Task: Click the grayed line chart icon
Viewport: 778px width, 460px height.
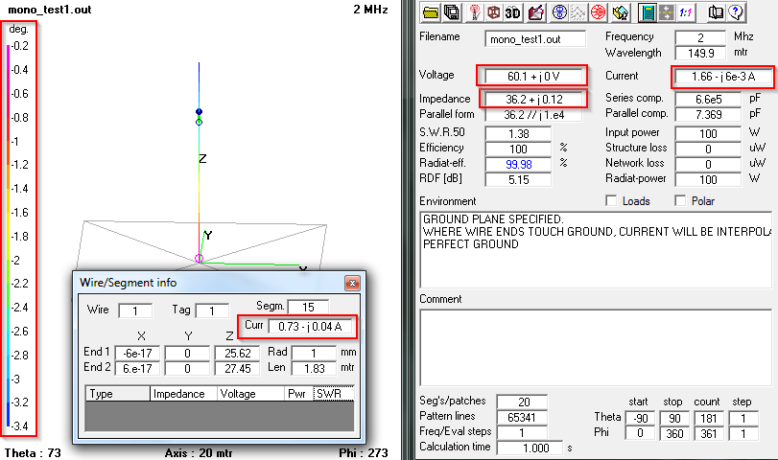Action: (578, 12)
